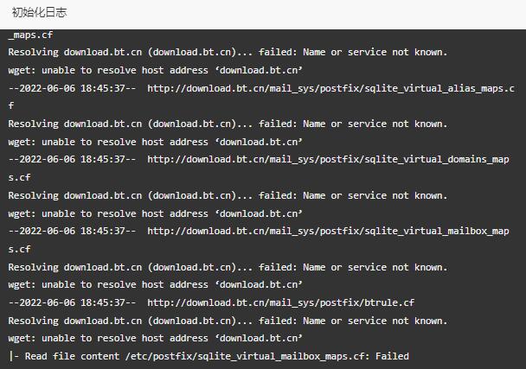Open the btrule.cf download URL
This screenshot has height=369, width=526.
(x=280, y=302)
